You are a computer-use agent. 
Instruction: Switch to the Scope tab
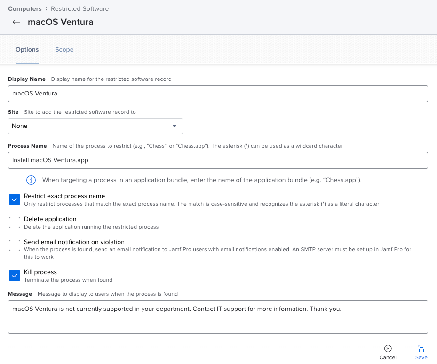(x=64, y=49)
